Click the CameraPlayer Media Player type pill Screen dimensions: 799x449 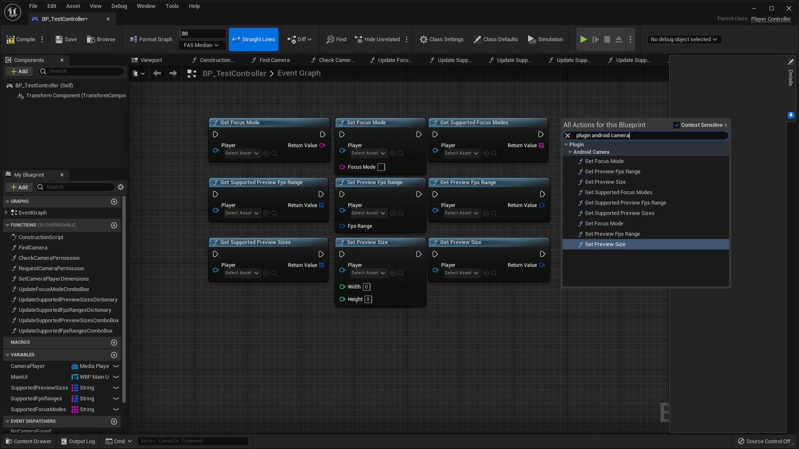point(91,366)
